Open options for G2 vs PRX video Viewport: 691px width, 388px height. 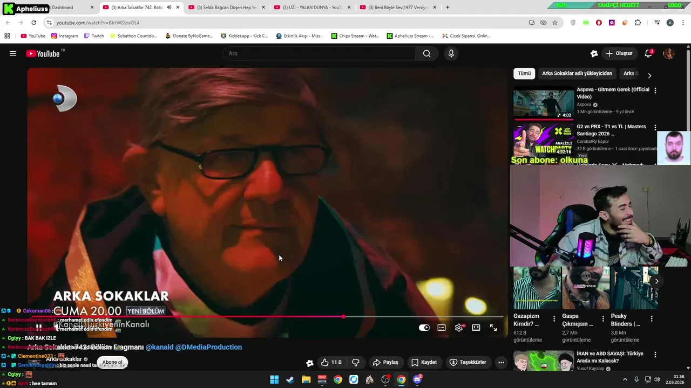655,128
